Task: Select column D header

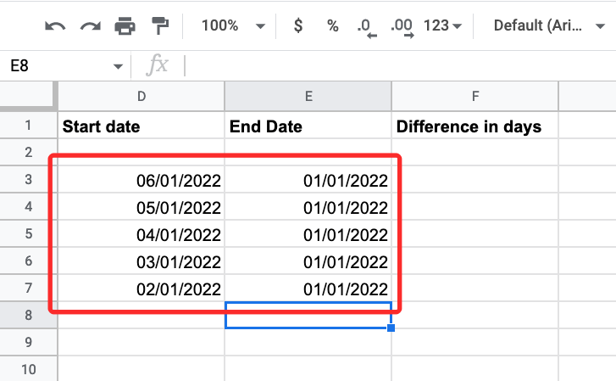Action: click(x=141, y=97)
